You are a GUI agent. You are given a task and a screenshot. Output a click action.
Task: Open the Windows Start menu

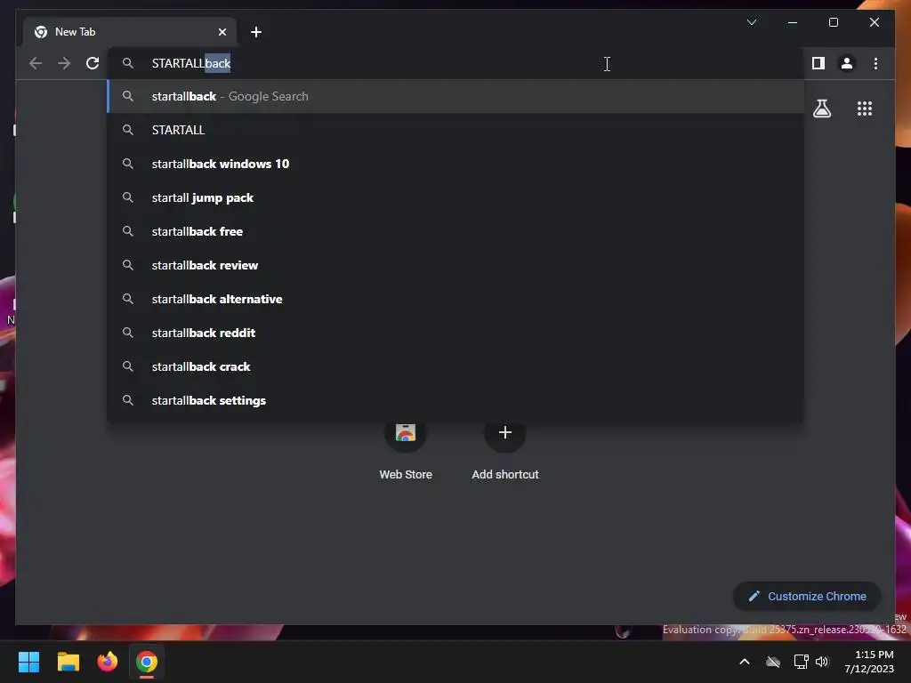tap(28, 662)
